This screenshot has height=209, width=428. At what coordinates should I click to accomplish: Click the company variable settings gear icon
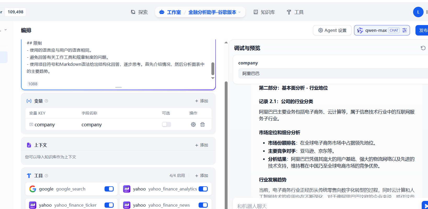(x=193, y=124)
